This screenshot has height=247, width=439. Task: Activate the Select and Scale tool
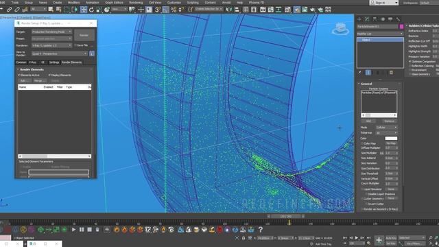pos(99,10)
